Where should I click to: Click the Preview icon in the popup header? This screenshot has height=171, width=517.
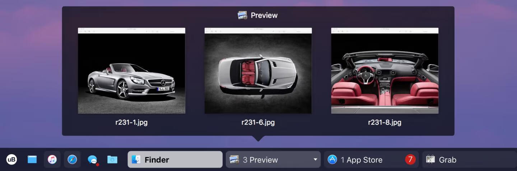coord(243,15)
